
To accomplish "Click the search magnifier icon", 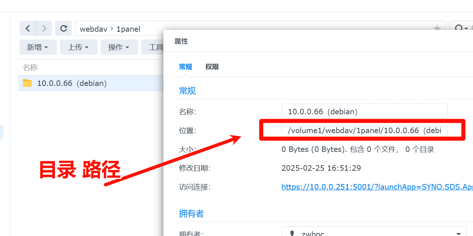I will [x=459, y=28].
